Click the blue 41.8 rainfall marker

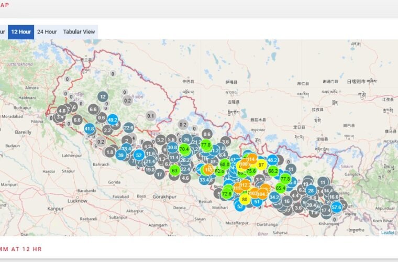click(90, 128)
